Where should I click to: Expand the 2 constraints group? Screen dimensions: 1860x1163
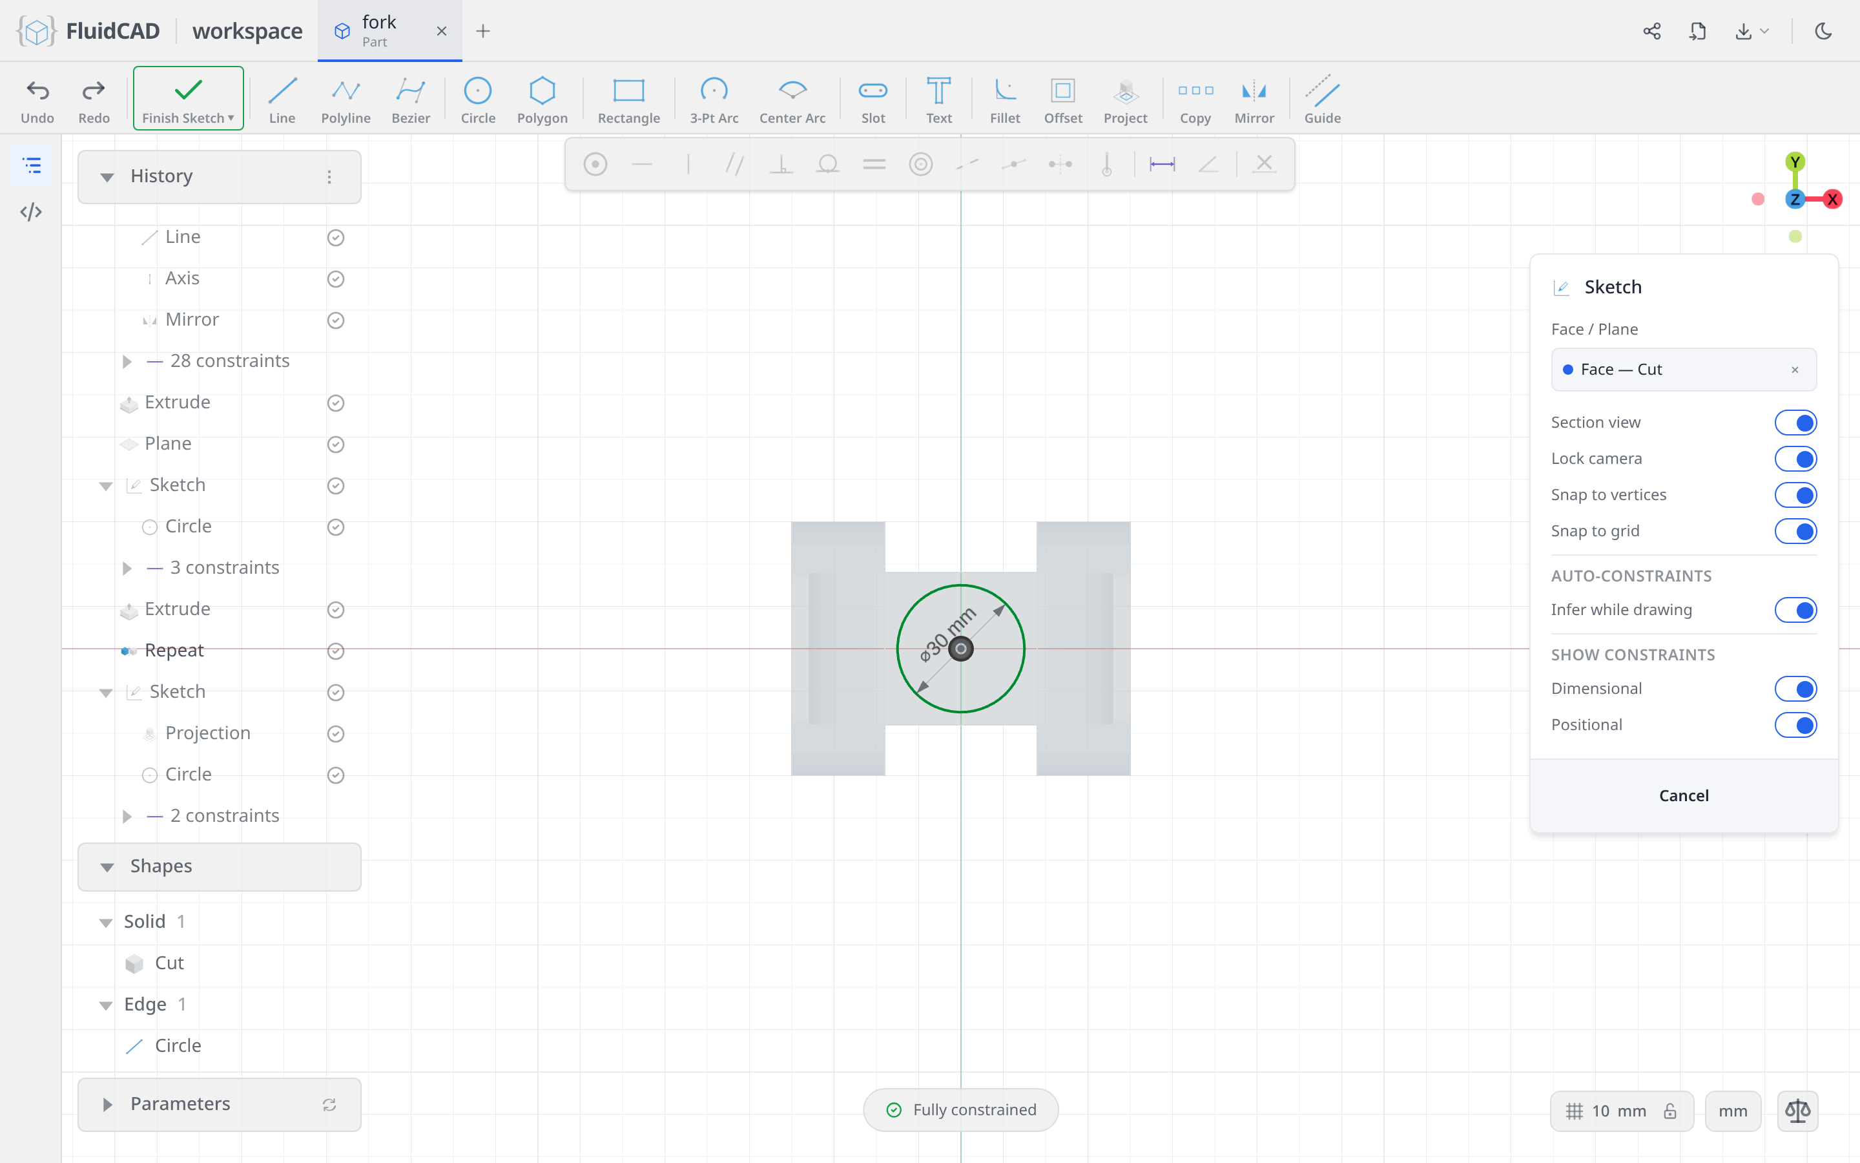127,816
